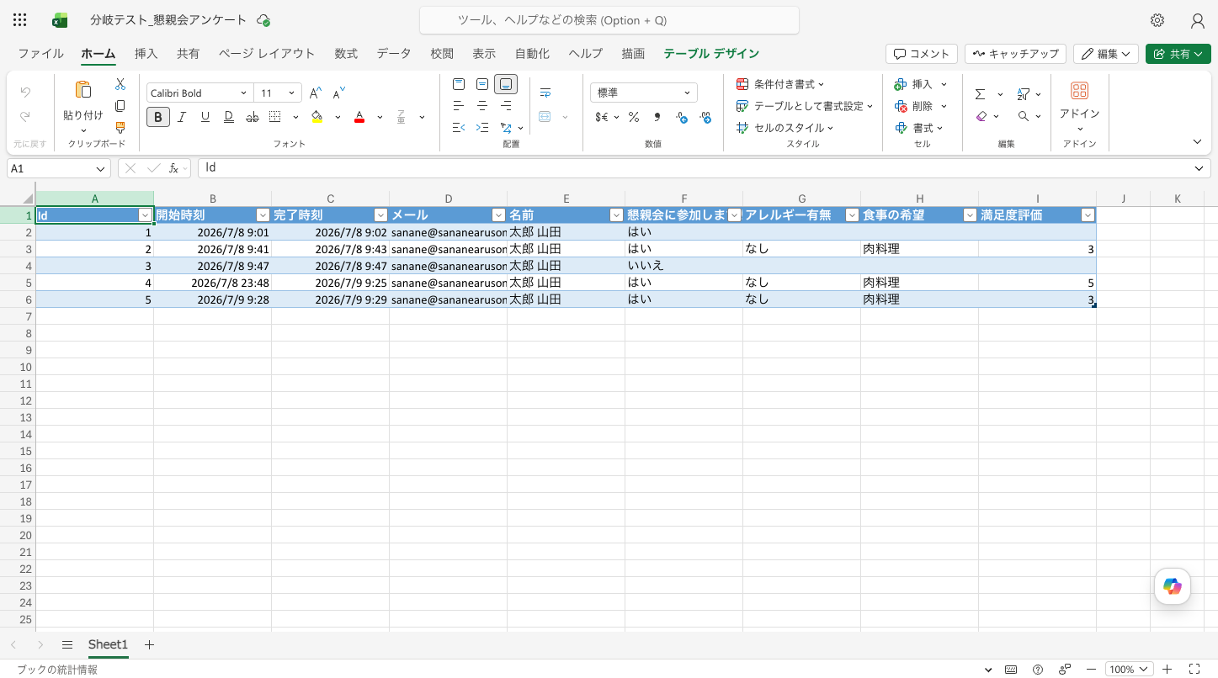
Task: Open the 満足度評価 column filter dropdown
Action: point(1088,215)
